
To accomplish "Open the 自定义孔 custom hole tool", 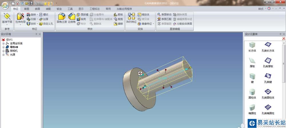I will [x=46, y=24].
